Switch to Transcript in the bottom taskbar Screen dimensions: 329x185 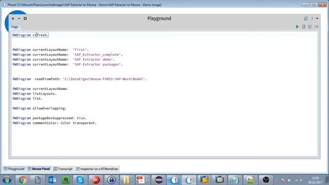(x=63, y=169)
